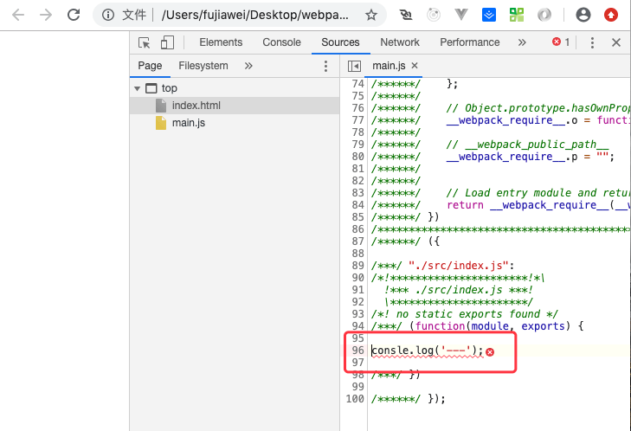Show more DevTools tabs chevron
Image resolution: width=631 pixels, height=431 pixels.
click(521, 42)
